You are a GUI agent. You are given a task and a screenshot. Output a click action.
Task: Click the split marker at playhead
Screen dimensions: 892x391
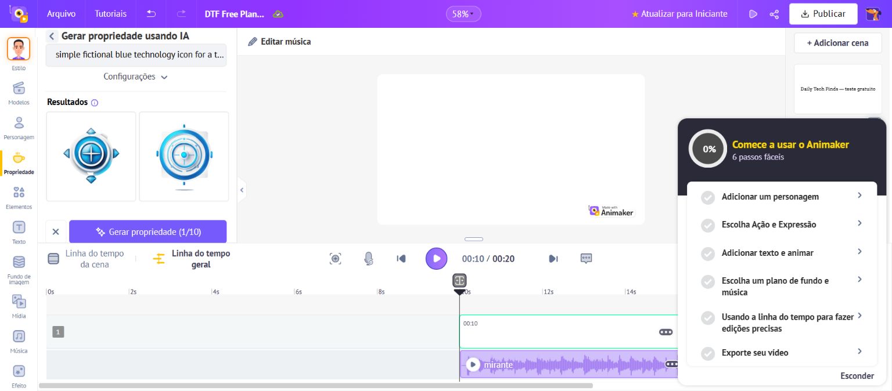point(459,281)
